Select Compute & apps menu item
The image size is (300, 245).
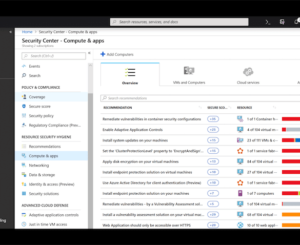coord(51,156)
